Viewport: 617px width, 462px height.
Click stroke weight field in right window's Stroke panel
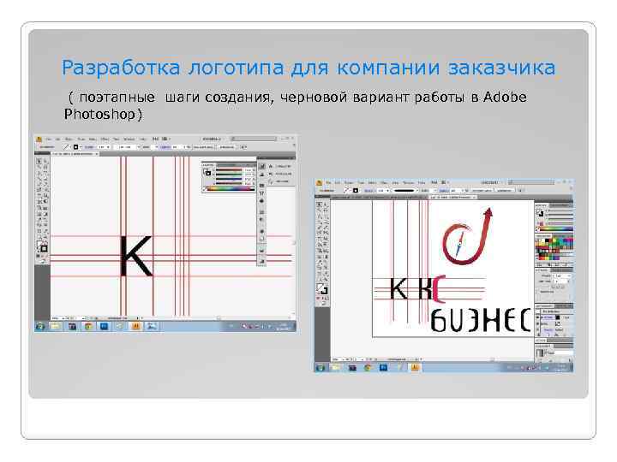(x=562, y=276)
